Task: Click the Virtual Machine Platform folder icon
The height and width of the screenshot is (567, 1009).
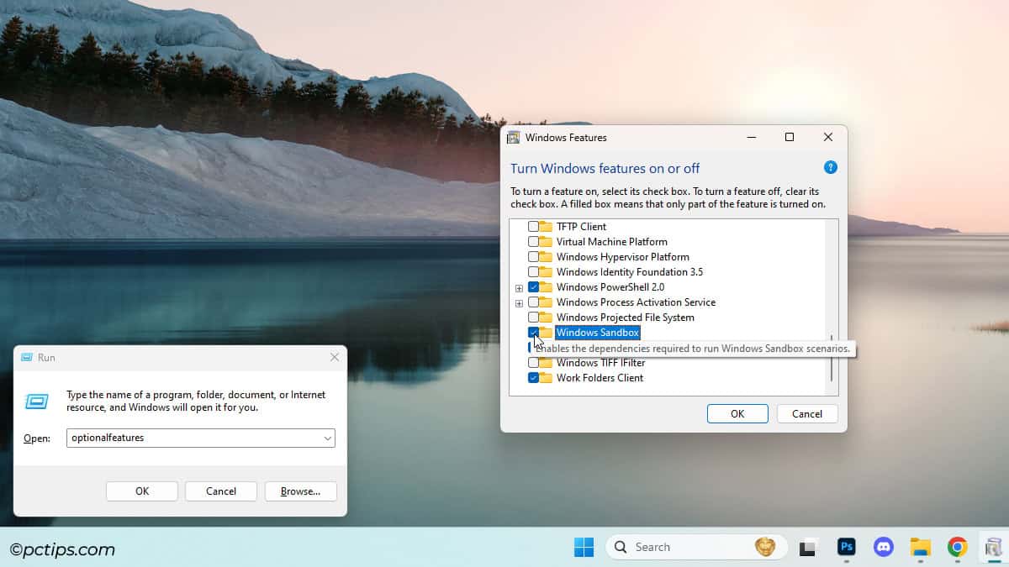Action: (547, 242)
